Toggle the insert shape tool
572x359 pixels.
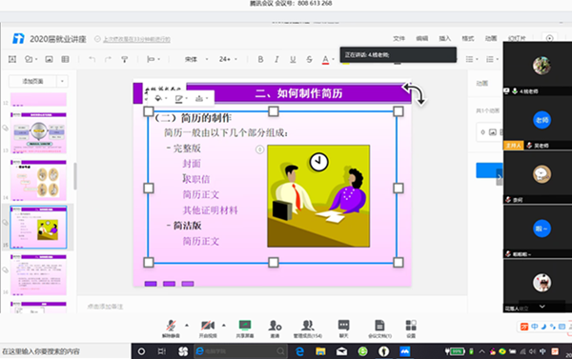click(29, 59)
